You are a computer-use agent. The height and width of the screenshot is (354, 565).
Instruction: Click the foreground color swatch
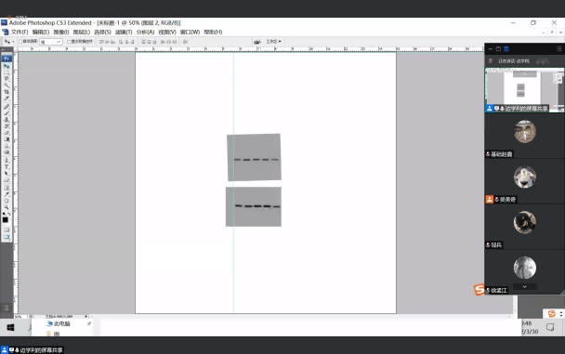pyautogui.click(x=5, y=219)
